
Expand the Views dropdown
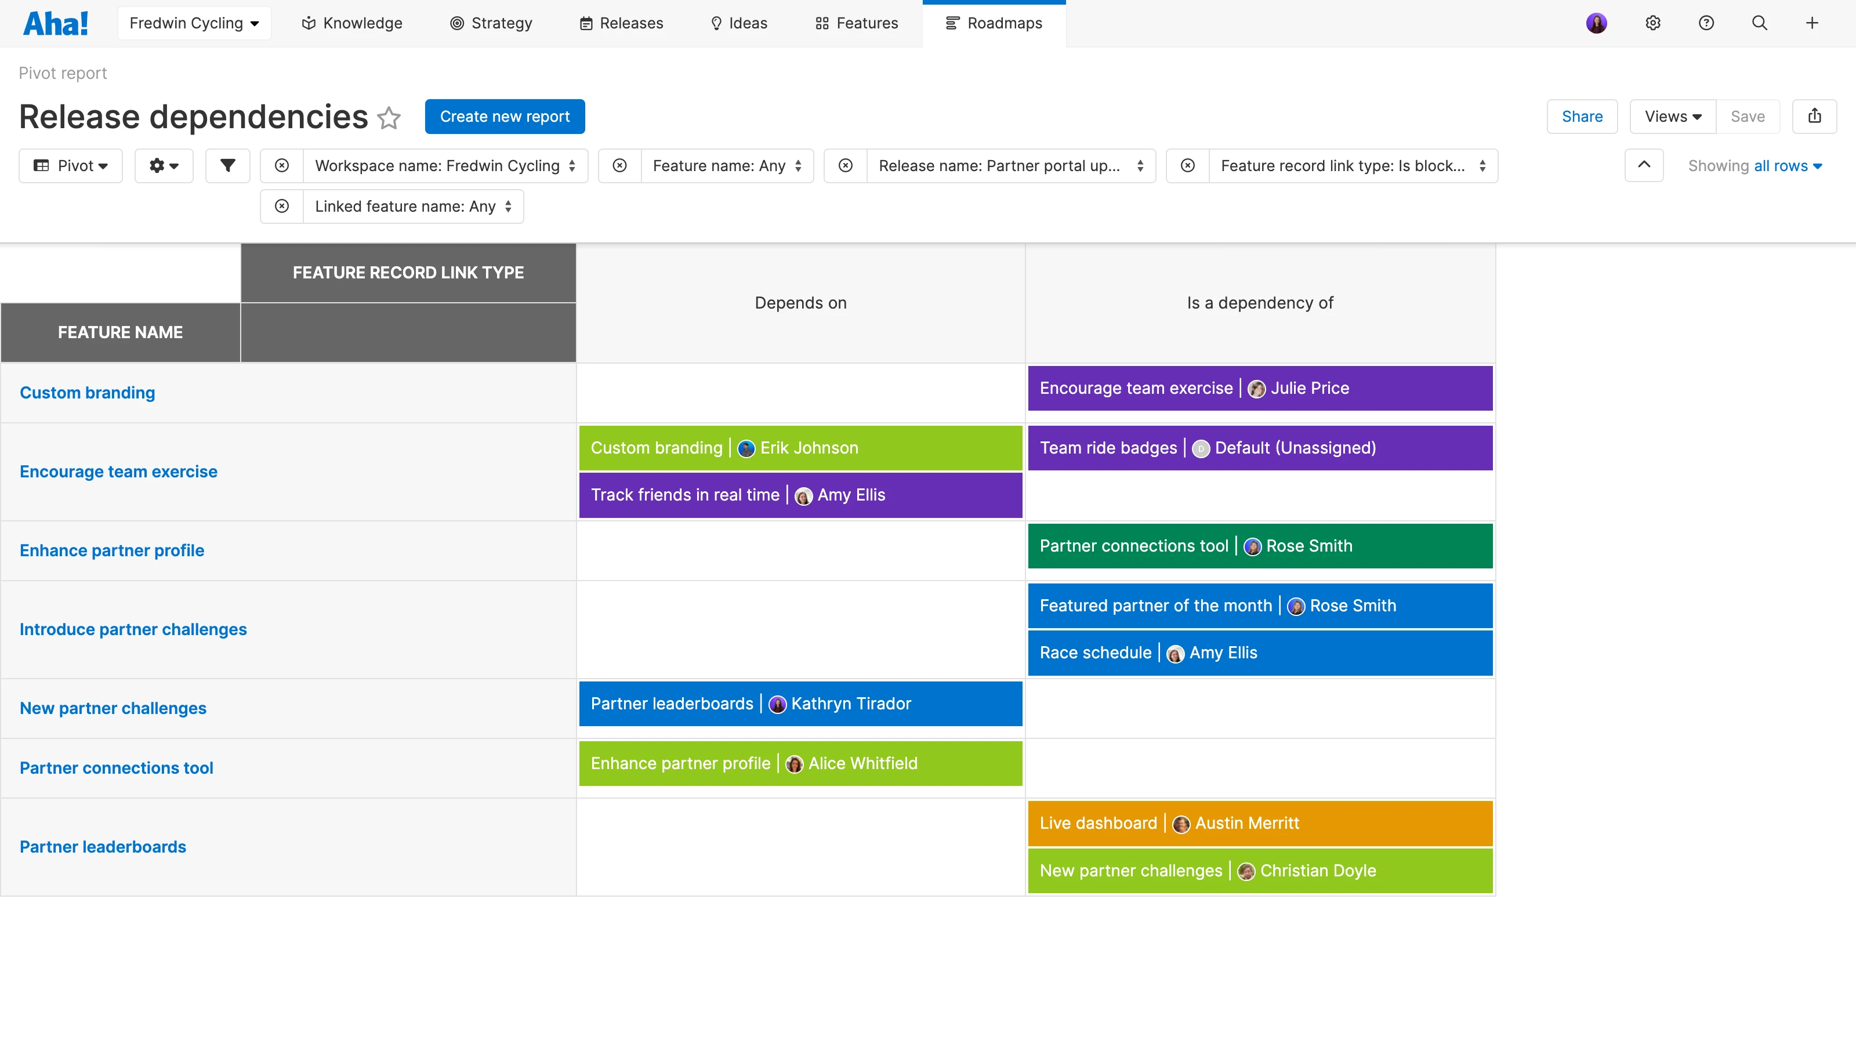(1672, 117)
